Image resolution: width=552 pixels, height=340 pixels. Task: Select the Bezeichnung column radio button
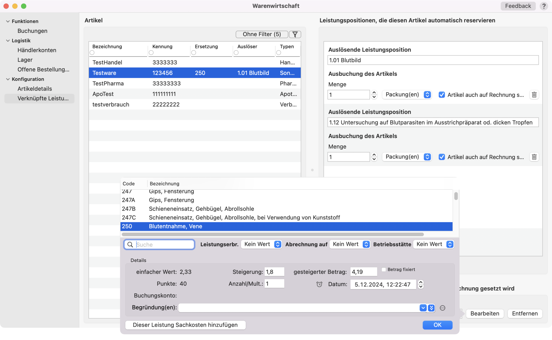[92, 53]
